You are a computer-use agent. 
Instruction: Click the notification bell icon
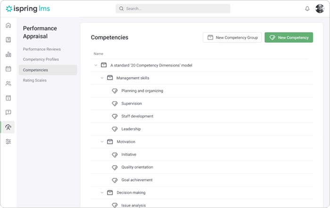point(307,8)
